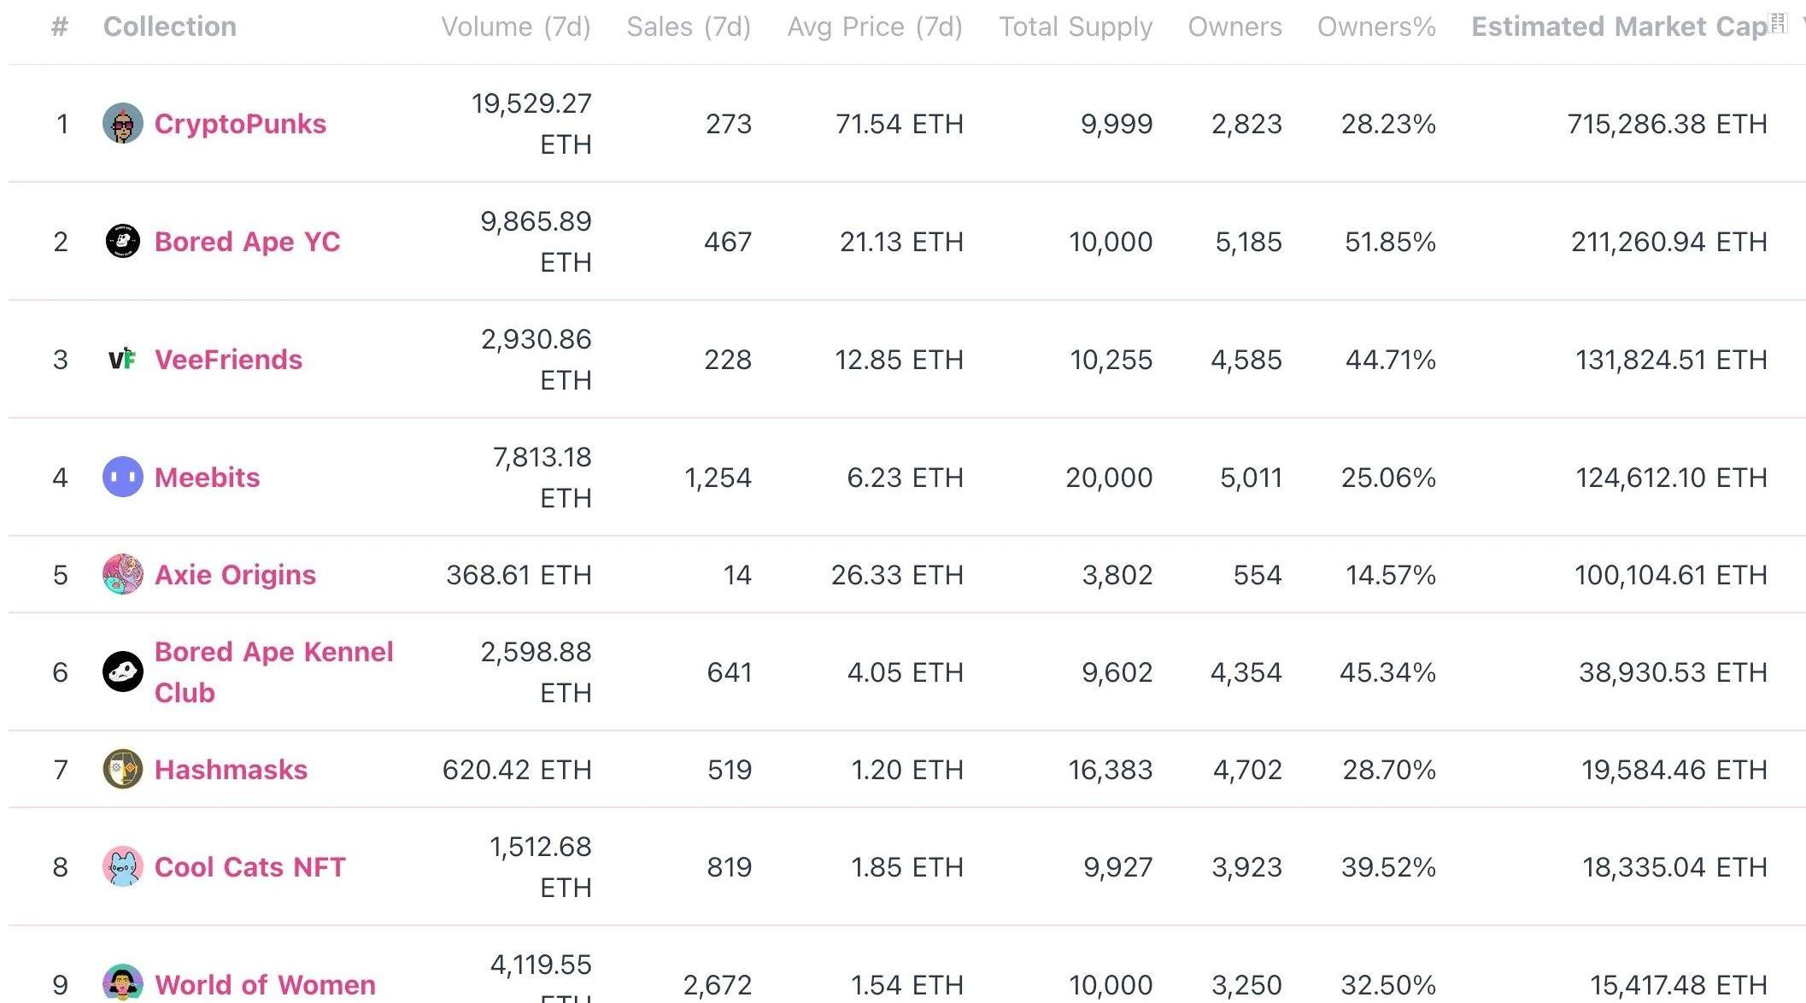The height and width of the screenshot is (1003, 1806).
Task: Sort table by Sales (7d) header
Action: [x=688, y=27]
